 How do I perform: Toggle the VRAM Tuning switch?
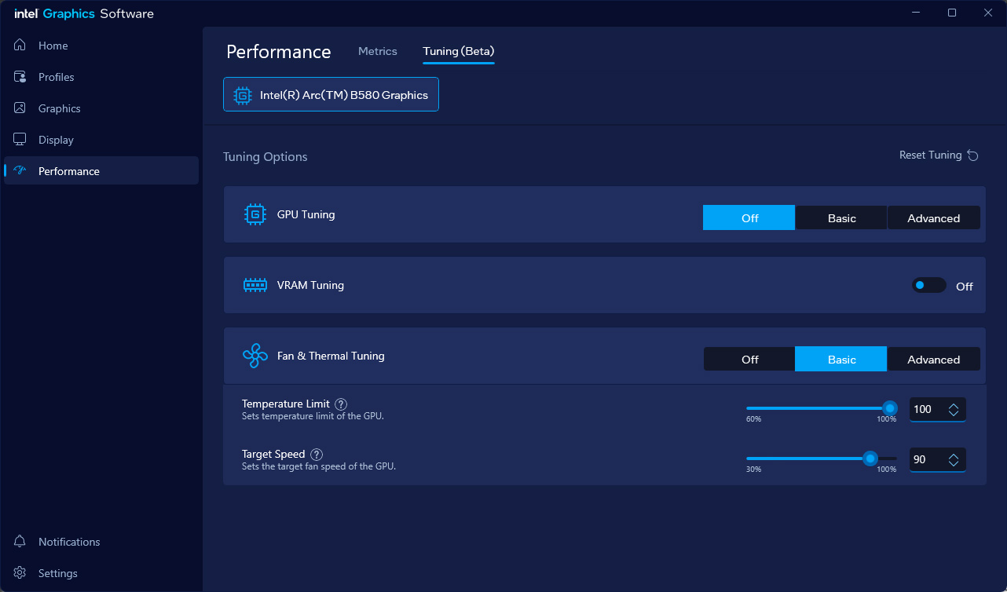click(x=928, y=286)
